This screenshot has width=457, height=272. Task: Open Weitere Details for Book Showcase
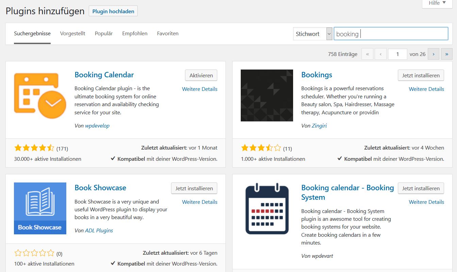(x=200, y=202)
